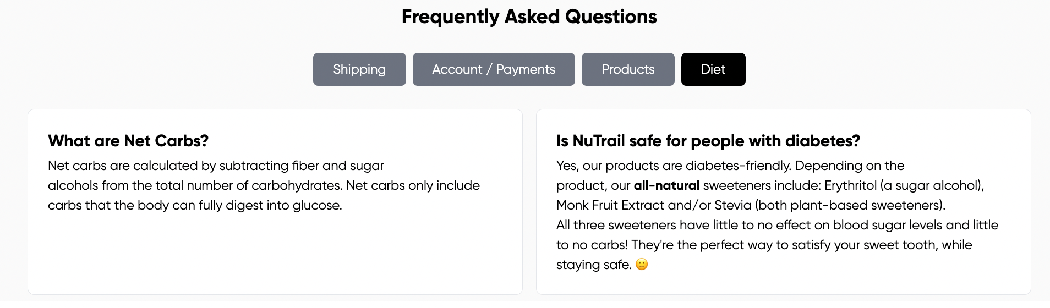
Task: Switch to the Shipping tab
Action: (x=359, y=69)
